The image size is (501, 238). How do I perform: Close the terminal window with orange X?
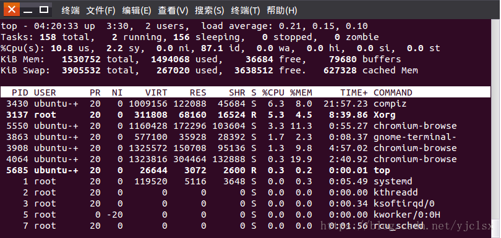[12, 10]
